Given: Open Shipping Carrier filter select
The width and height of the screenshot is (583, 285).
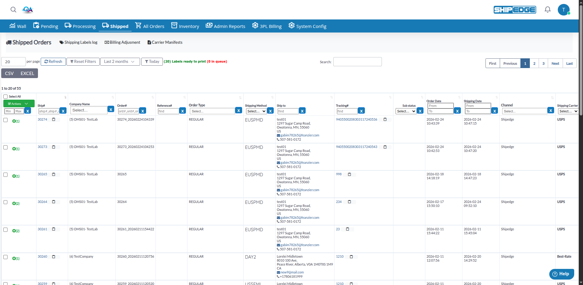Looking at the screenshot, I should (x=568, y=111).
